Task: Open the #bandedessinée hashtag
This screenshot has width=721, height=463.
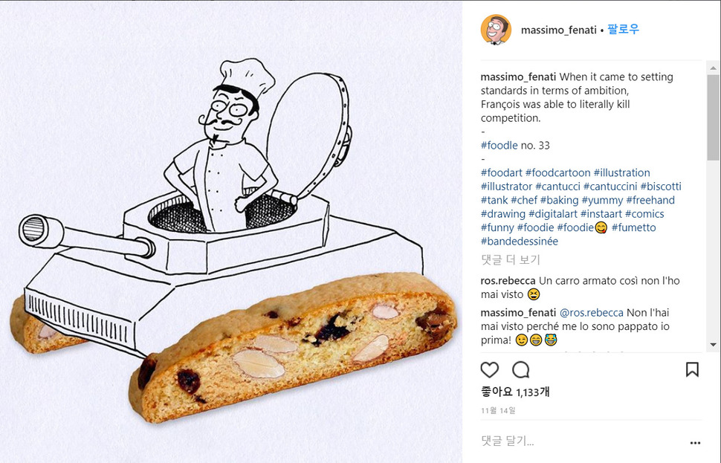Action: pyautogui.click(x=519, y=241)
